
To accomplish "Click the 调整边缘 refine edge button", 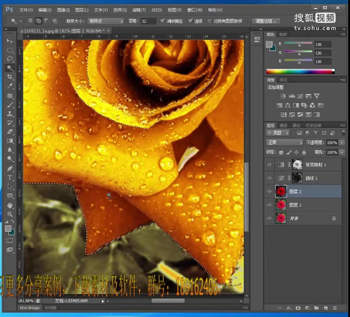I will point(266,21).
